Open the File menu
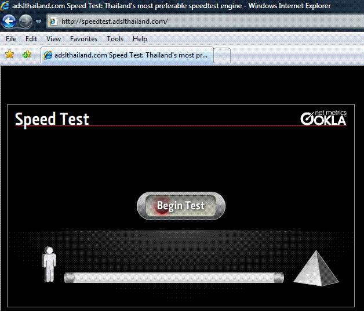 tap(11, 39)
